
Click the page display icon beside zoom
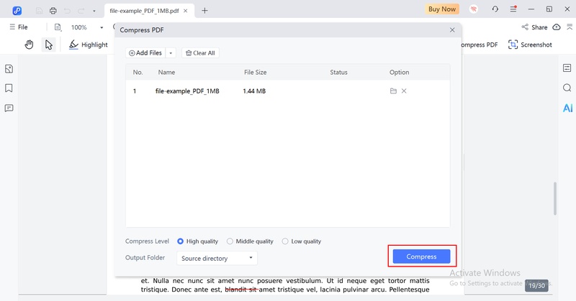point(58,27)
